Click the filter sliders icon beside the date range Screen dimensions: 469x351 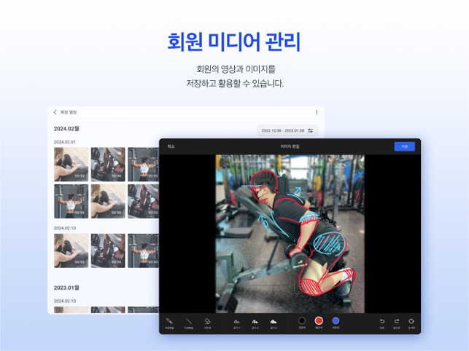pos(311,130)
